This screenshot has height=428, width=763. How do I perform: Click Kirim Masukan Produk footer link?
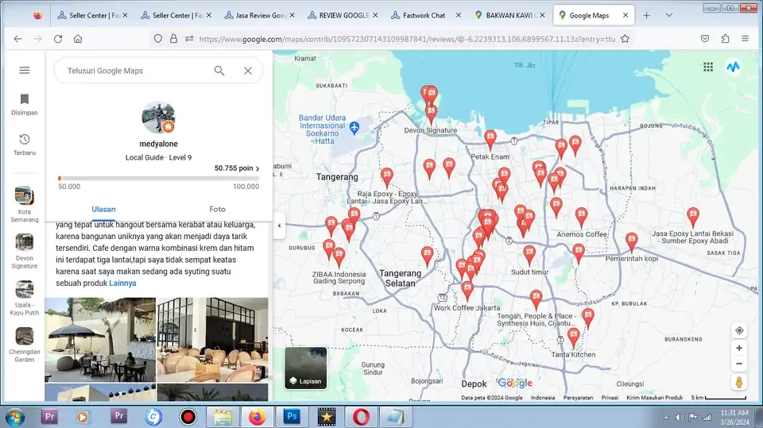(x=654, y=397)
